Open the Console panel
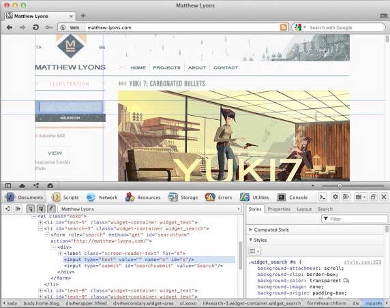Image resolution: width=390 pixels, height=308 pixels. pyautogui.click(x=292, y=198)
